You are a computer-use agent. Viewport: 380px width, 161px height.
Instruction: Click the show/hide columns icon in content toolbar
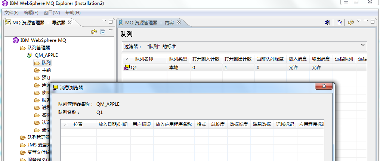pyautogui.click(x=328, y=22)
